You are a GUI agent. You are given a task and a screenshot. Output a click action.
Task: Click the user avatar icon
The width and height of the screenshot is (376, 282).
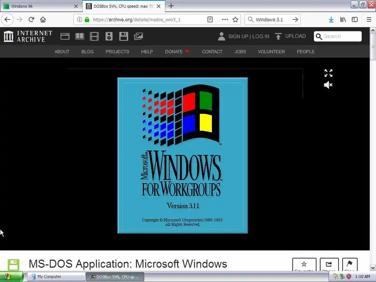(x=221, y=36)
